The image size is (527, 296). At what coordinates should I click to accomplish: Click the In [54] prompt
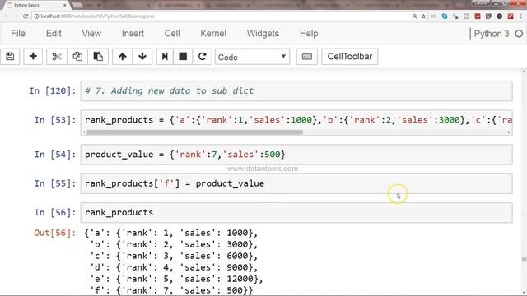pos(55,155)
